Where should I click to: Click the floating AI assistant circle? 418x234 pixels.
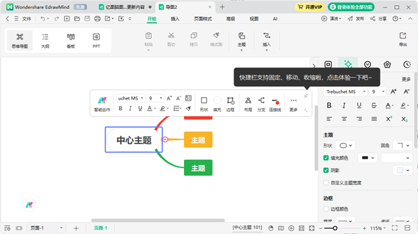(29, 205)
